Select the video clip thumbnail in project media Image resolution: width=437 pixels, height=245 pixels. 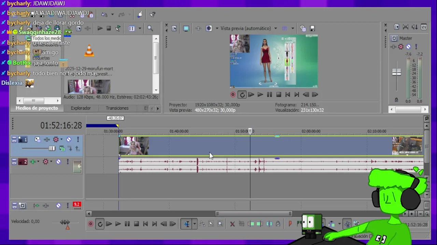coord(89,86)
